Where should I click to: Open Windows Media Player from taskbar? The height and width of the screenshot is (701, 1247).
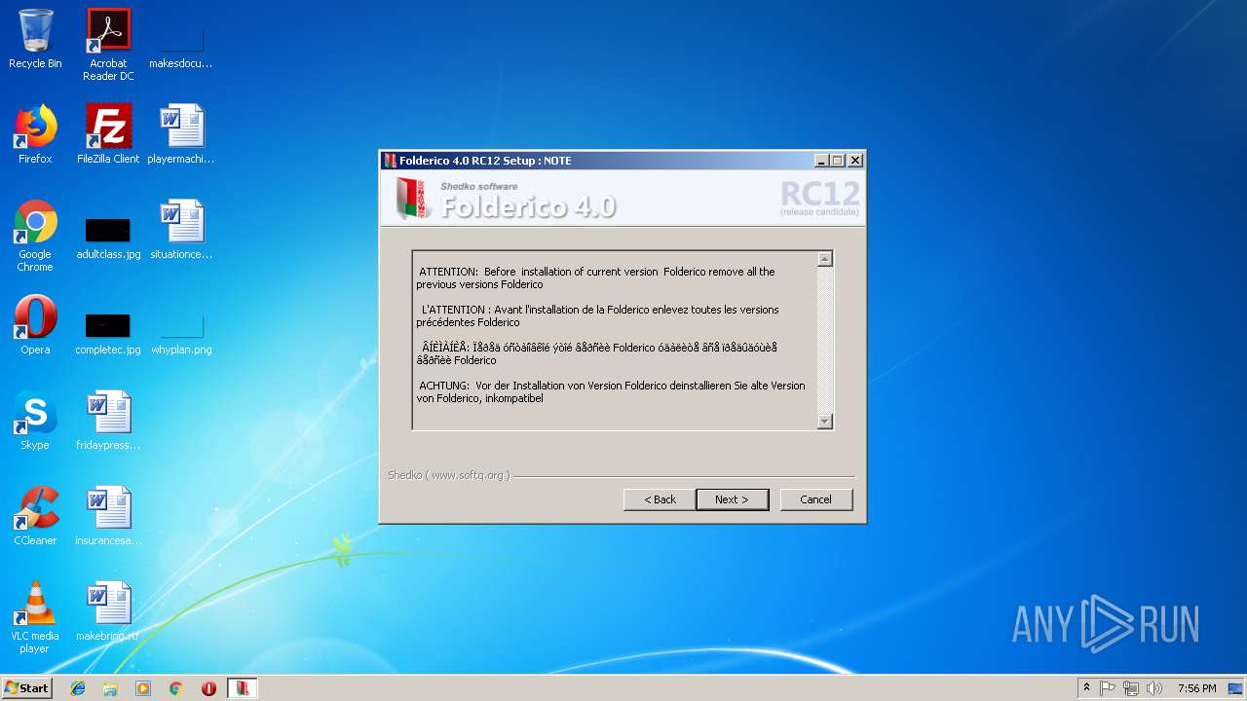[x=143, y=687]
